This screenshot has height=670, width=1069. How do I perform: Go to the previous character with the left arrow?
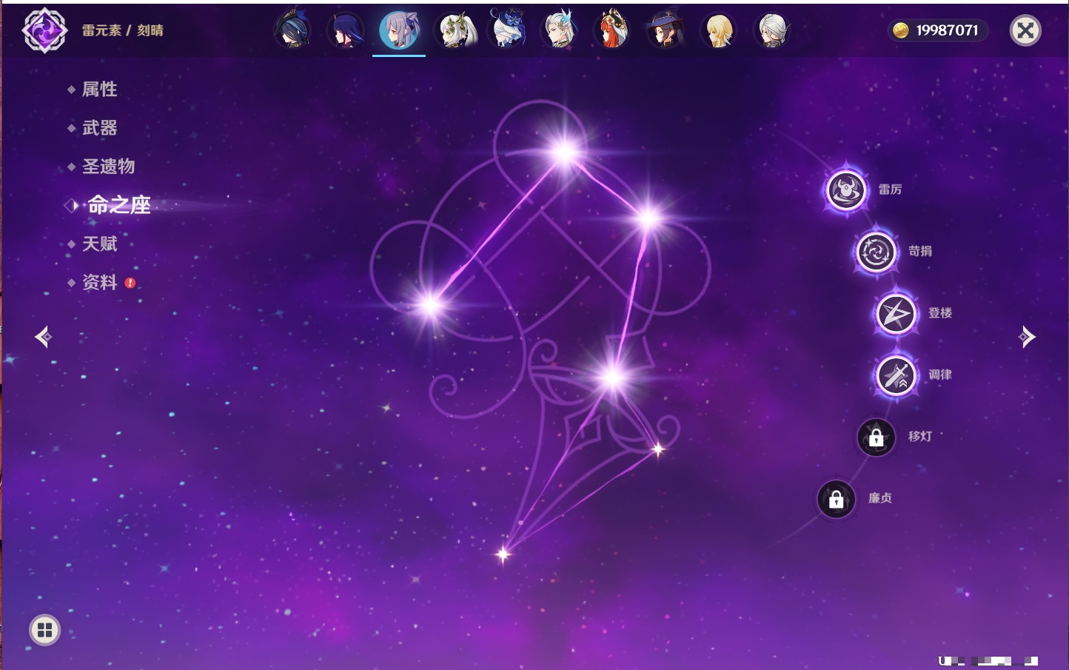(x=43, y=337)
